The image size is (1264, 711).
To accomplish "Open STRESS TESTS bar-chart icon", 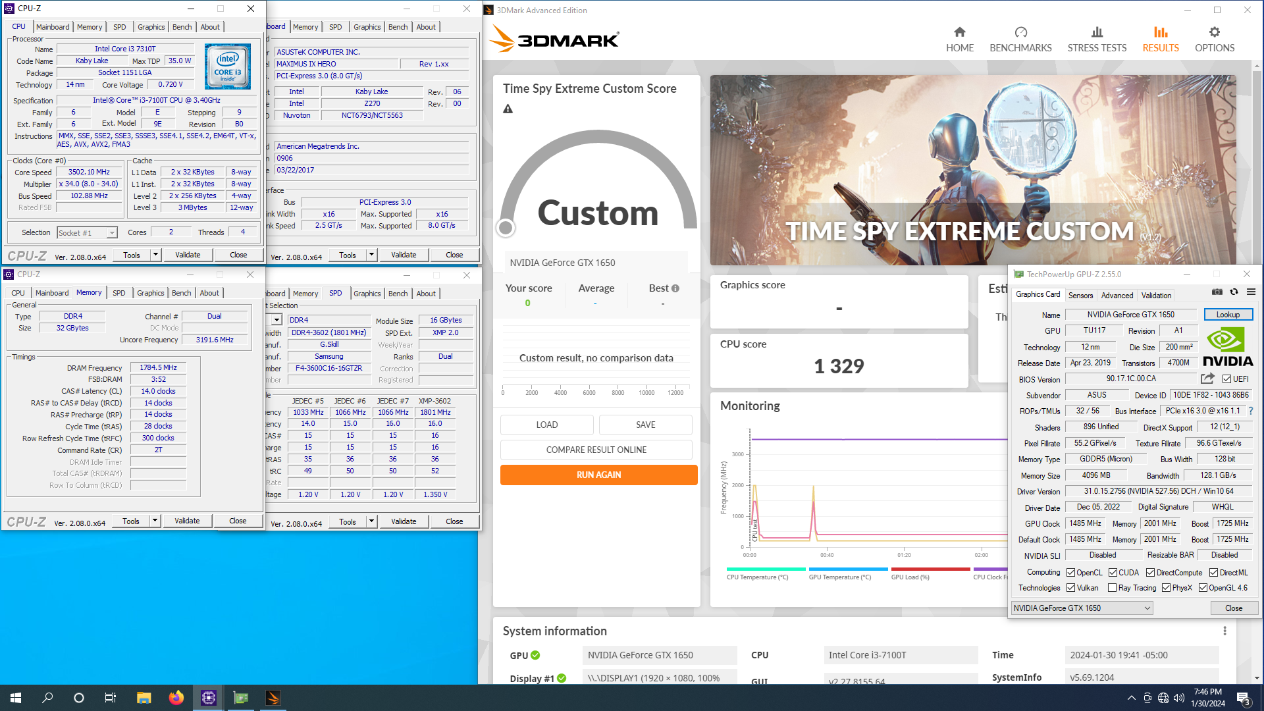I will click(1097, 32).
